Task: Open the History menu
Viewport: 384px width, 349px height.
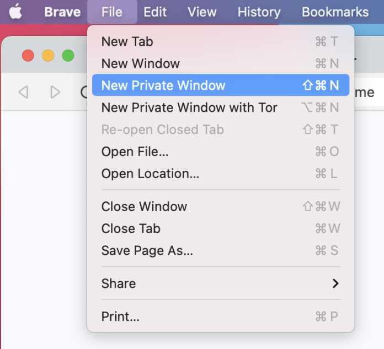Action: 259,12
